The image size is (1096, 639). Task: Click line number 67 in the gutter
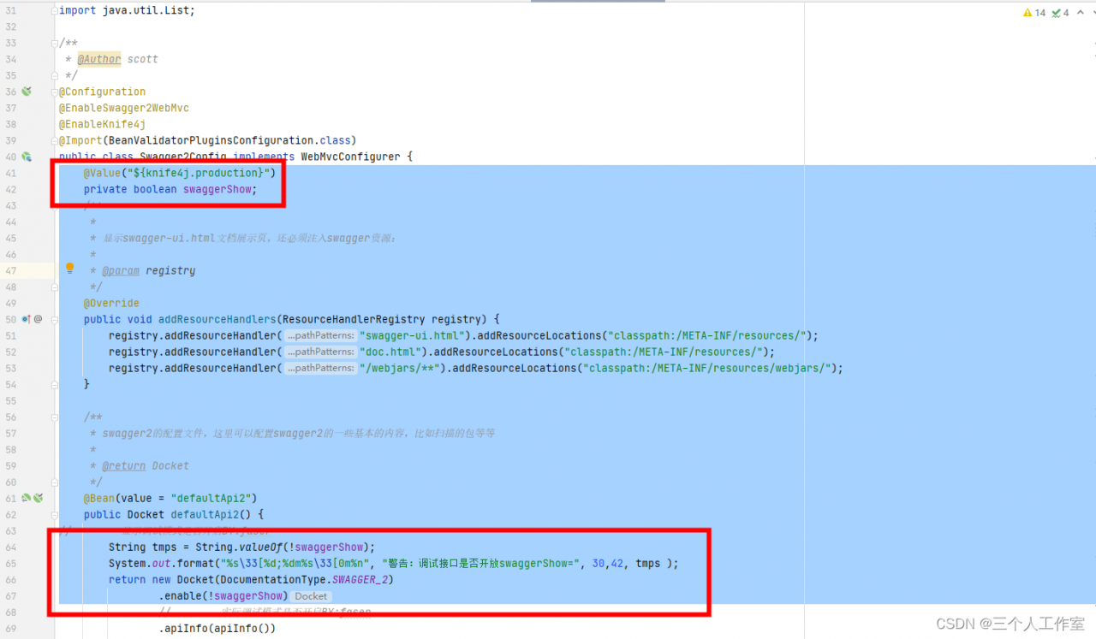click(x=10, y=595)
